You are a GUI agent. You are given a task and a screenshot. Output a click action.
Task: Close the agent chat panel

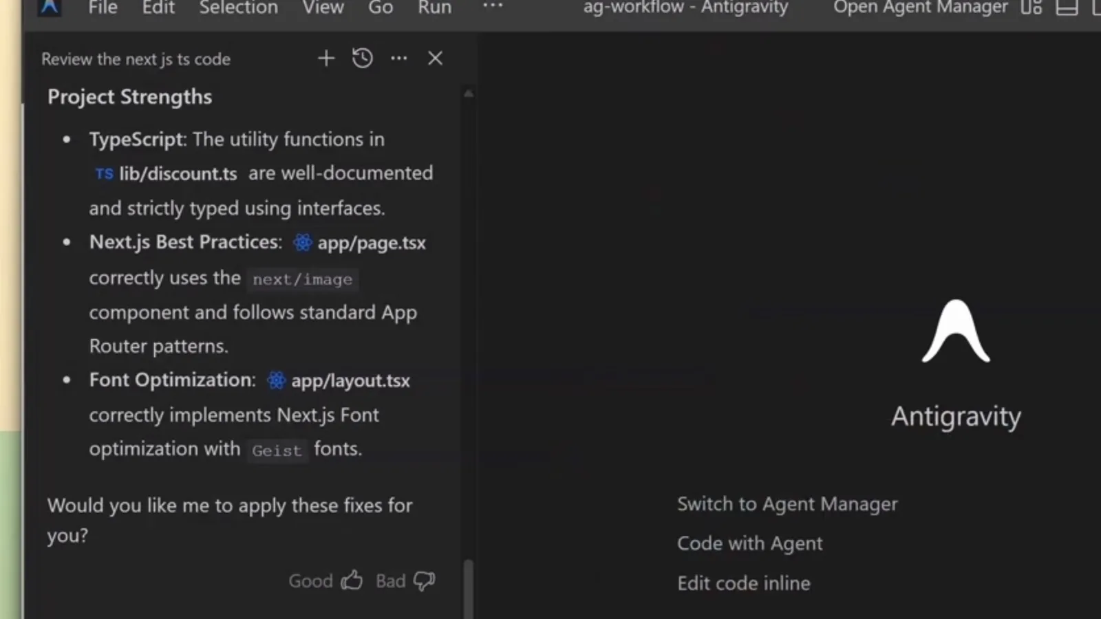pos(435,58)
